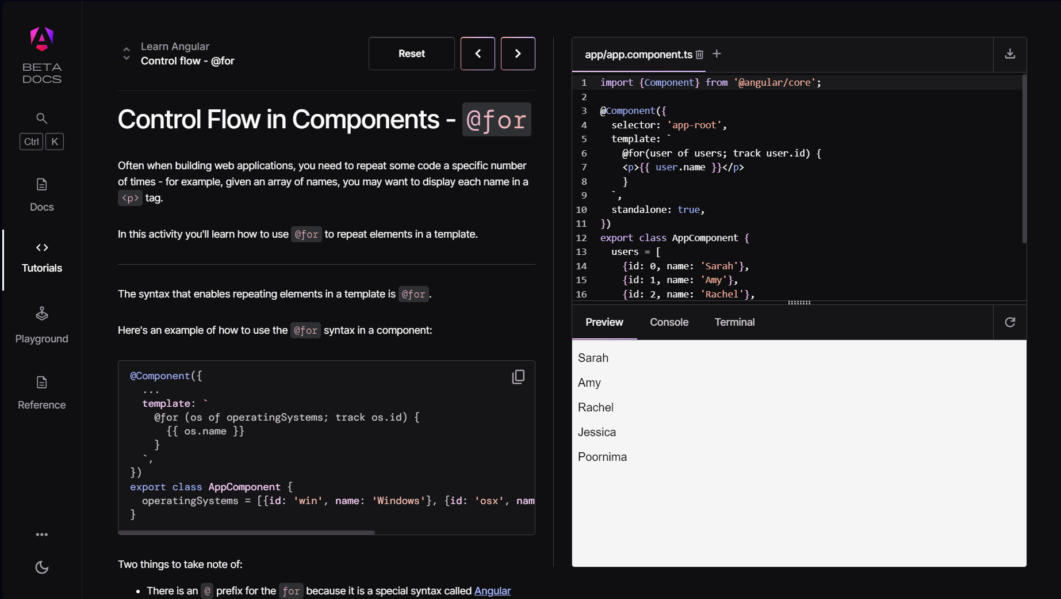
Task: Click editor line with name 'Rachel'
Action: pos(688,294)
